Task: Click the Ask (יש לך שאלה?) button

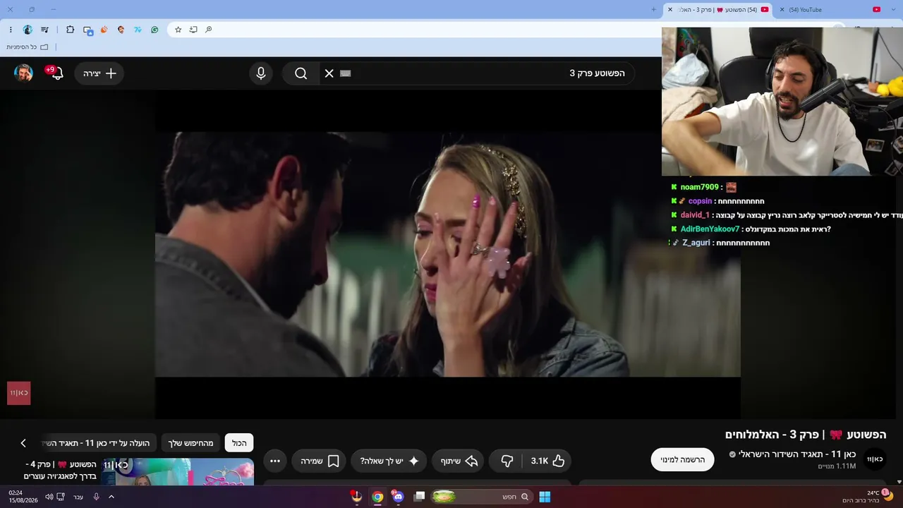Action: pyautogui.click(x=389, y=461)
